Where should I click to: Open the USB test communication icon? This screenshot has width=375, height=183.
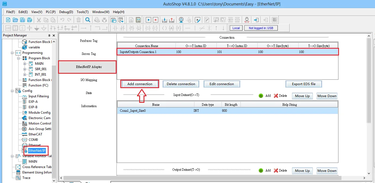(x=247, y=20)
